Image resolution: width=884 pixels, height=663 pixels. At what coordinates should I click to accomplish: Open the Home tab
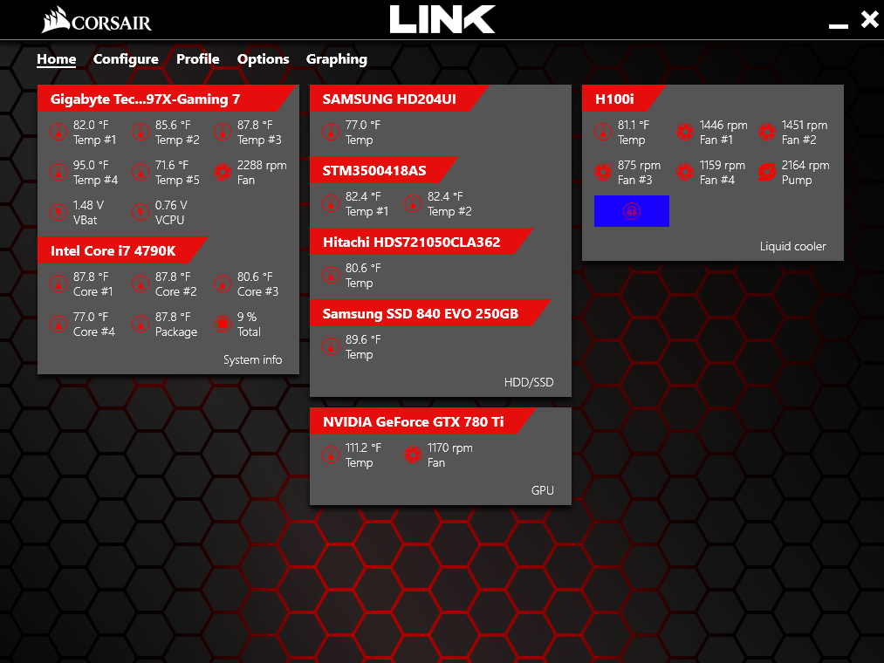click(x=57, y=59)
